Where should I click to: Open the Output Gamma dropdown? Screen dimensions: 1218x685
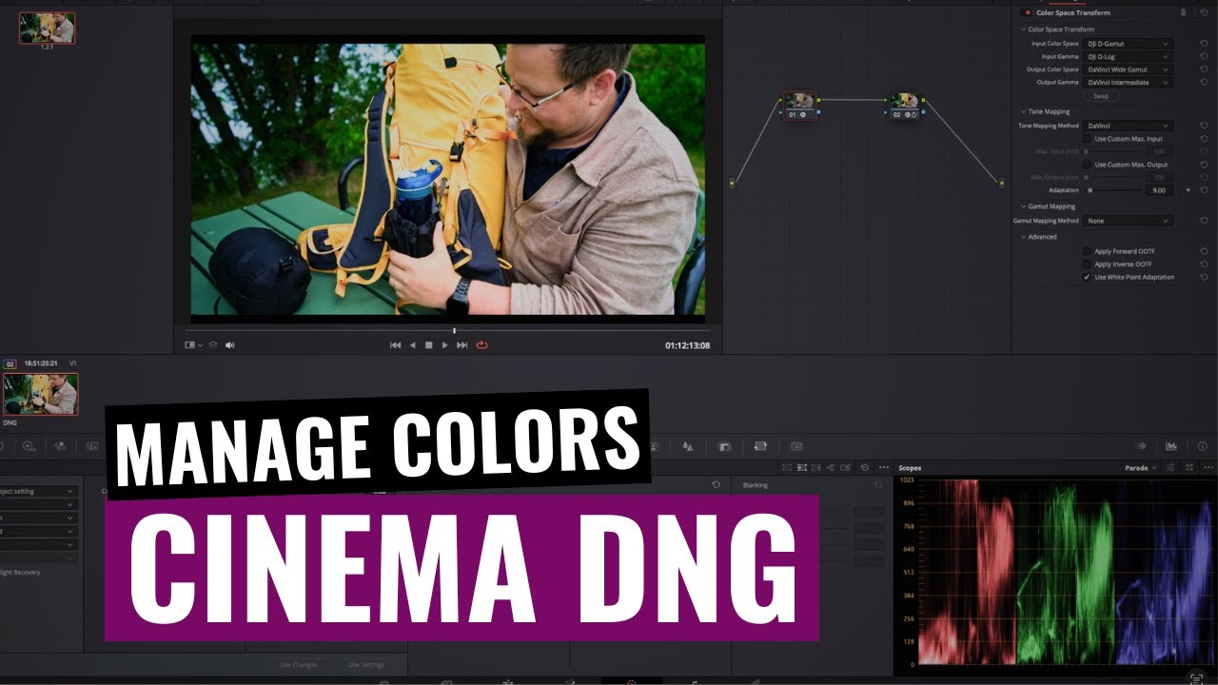pos(1128,83)
